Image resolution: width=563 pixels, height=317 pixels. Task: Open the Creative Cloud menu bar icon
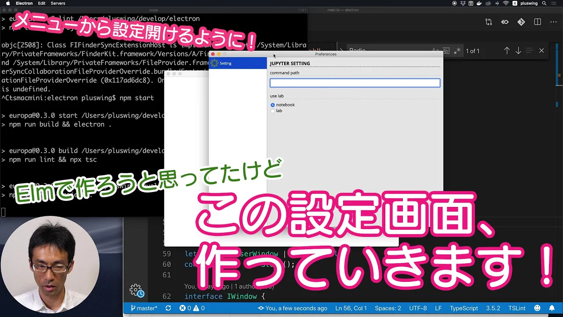pos(489,3)
